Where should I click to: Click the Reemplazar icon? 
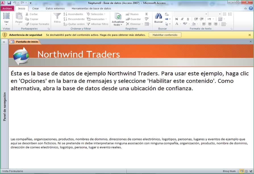coord(167,14)
